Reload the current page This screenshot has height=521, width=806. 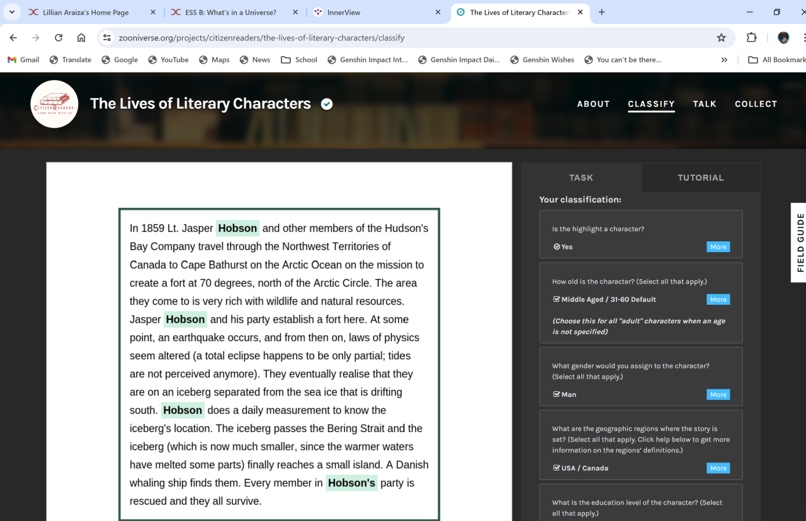59,38
